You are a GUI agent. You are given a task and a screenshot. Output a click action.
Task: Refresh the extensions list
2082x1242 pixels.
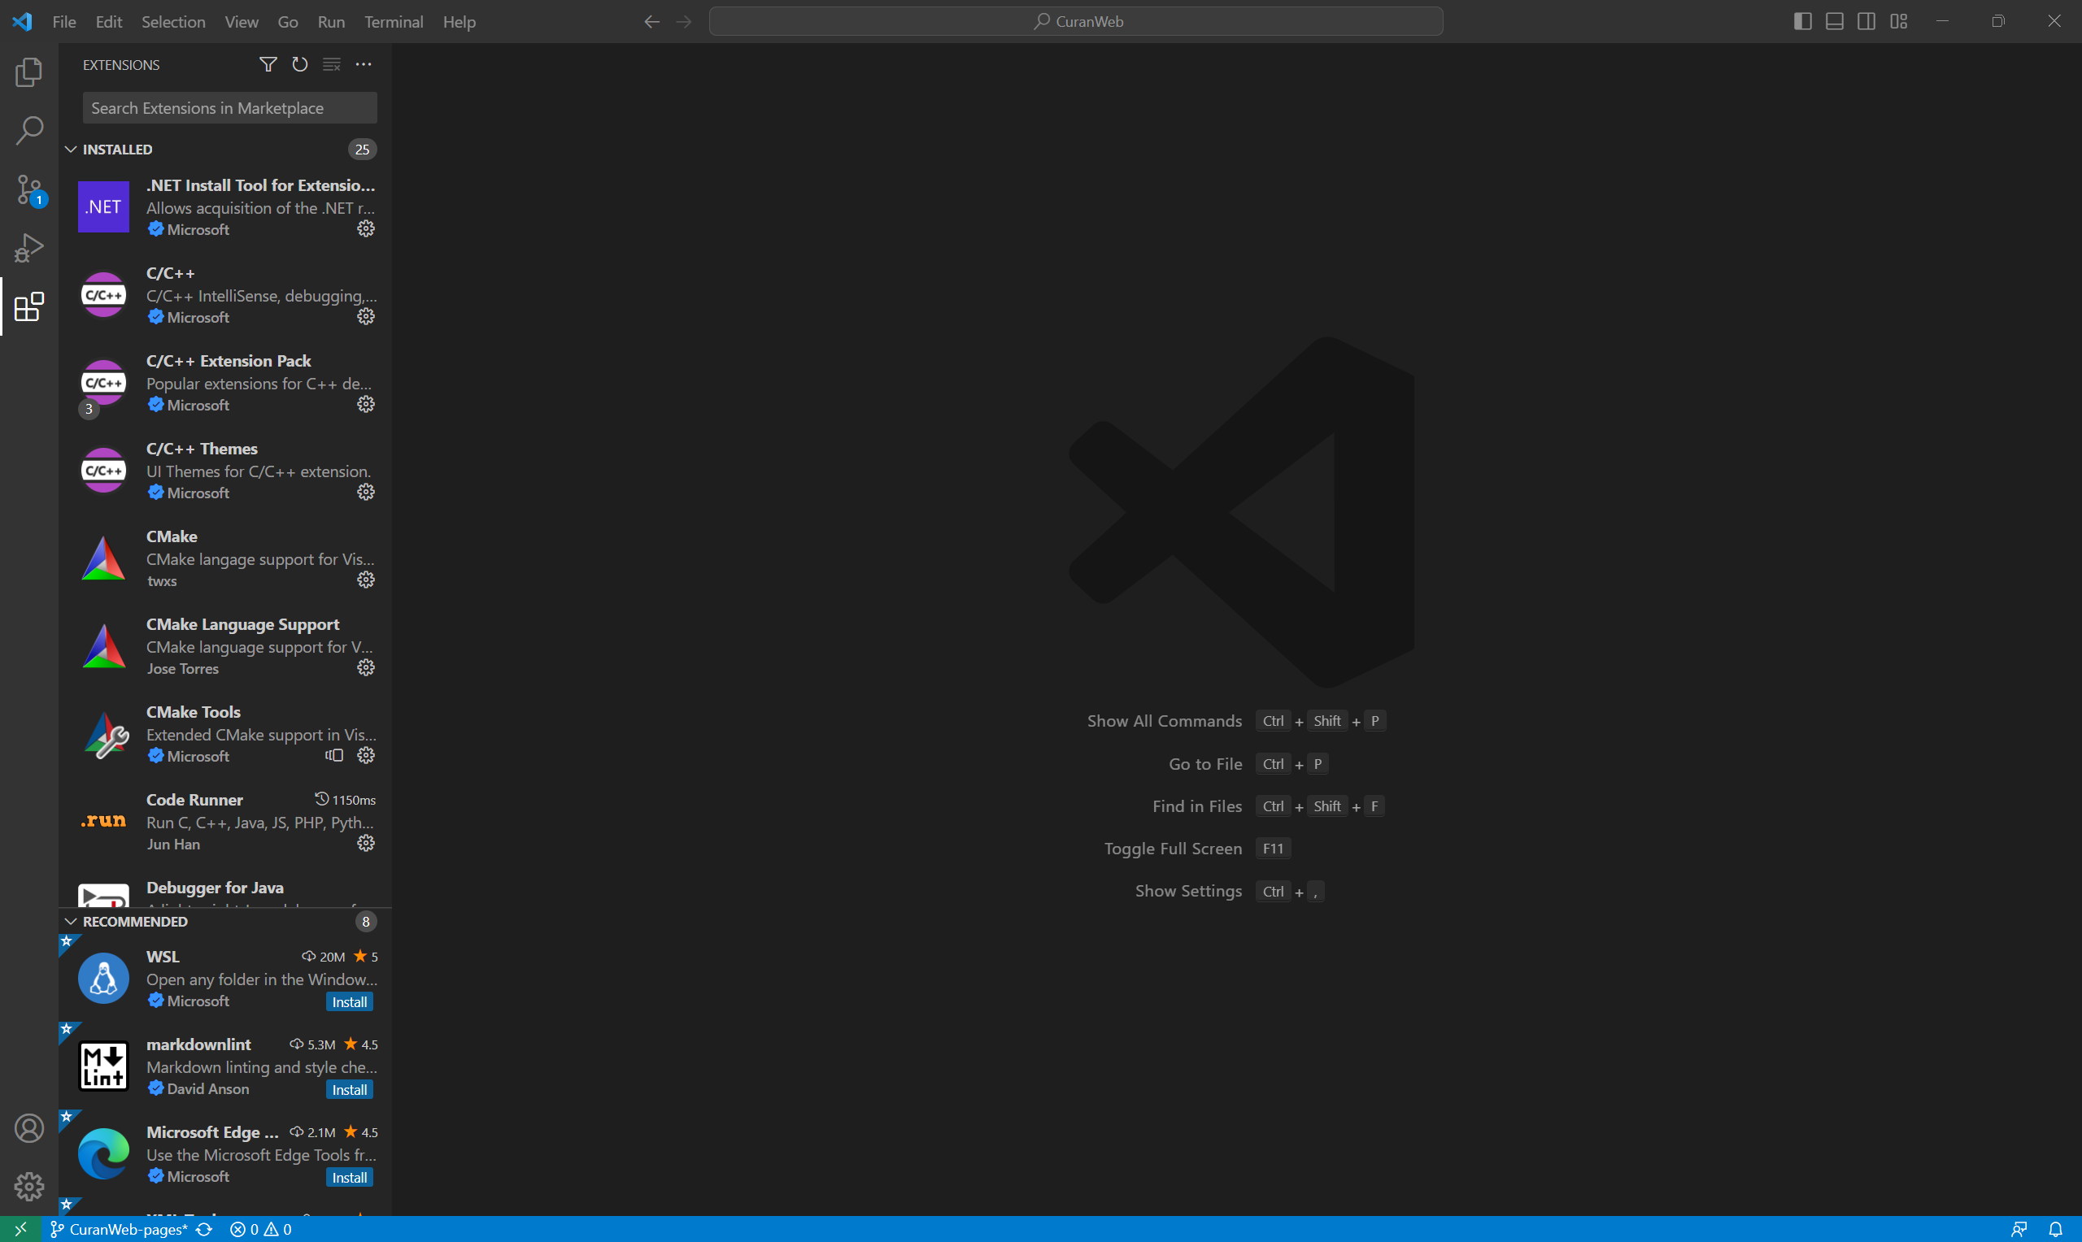[x=298, y=63]
